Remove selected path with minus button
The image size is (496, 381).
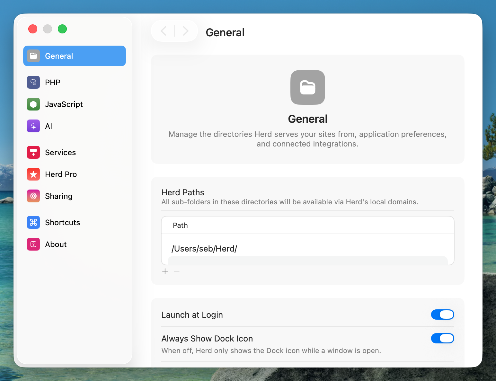click(x=177, y=271)
